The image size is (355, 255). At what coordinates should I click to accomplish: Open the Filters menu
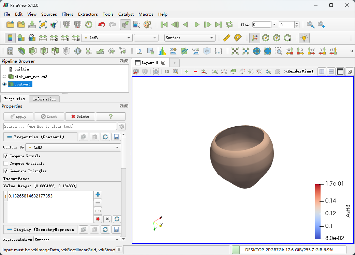(68, 14)
